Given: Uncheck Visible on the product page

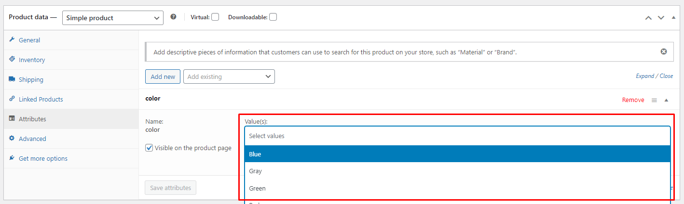Looking at the screenshot, I should pyautogui.click(x=149, y=148).
